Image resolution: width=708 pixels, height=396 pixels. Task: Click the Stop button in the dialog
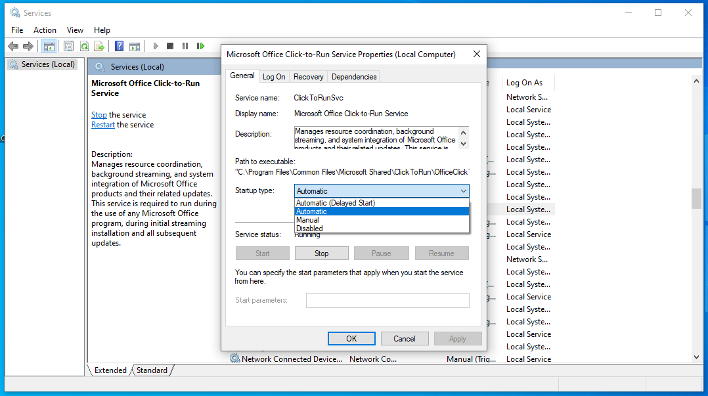tap(322, 253)
